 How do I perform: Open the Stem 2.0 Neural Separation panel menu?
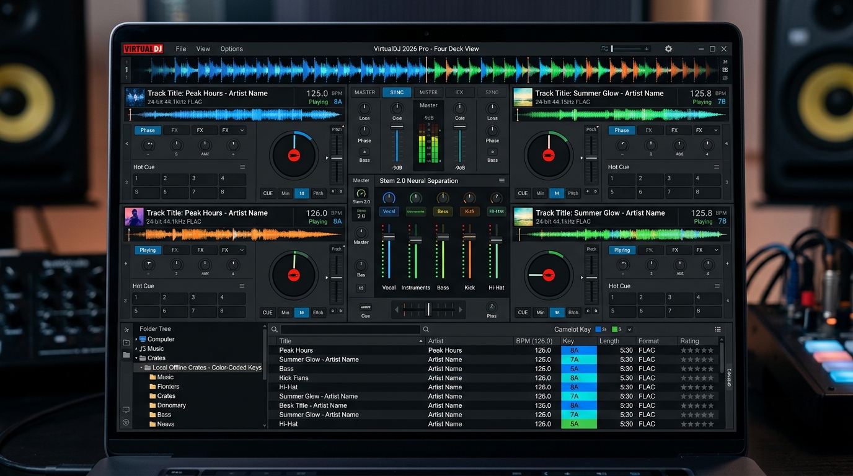pos(502,181)
